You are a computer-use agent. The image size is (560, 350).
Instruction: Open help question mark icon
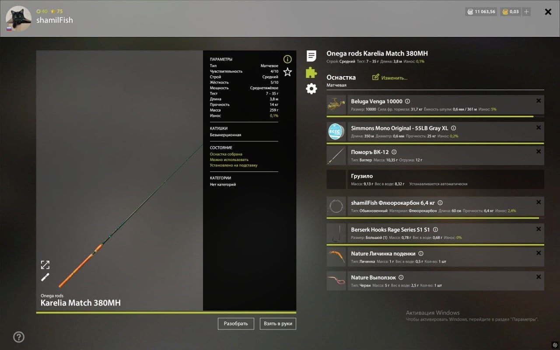pos(19,337)
